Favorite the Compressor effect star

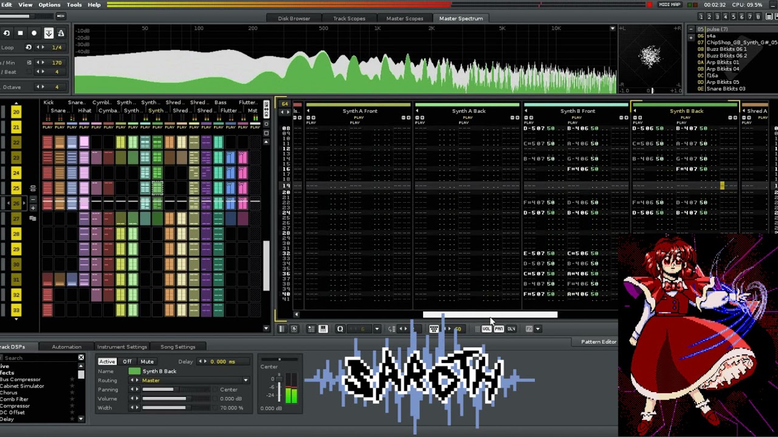pyautogui.click(x=72, y=406)
